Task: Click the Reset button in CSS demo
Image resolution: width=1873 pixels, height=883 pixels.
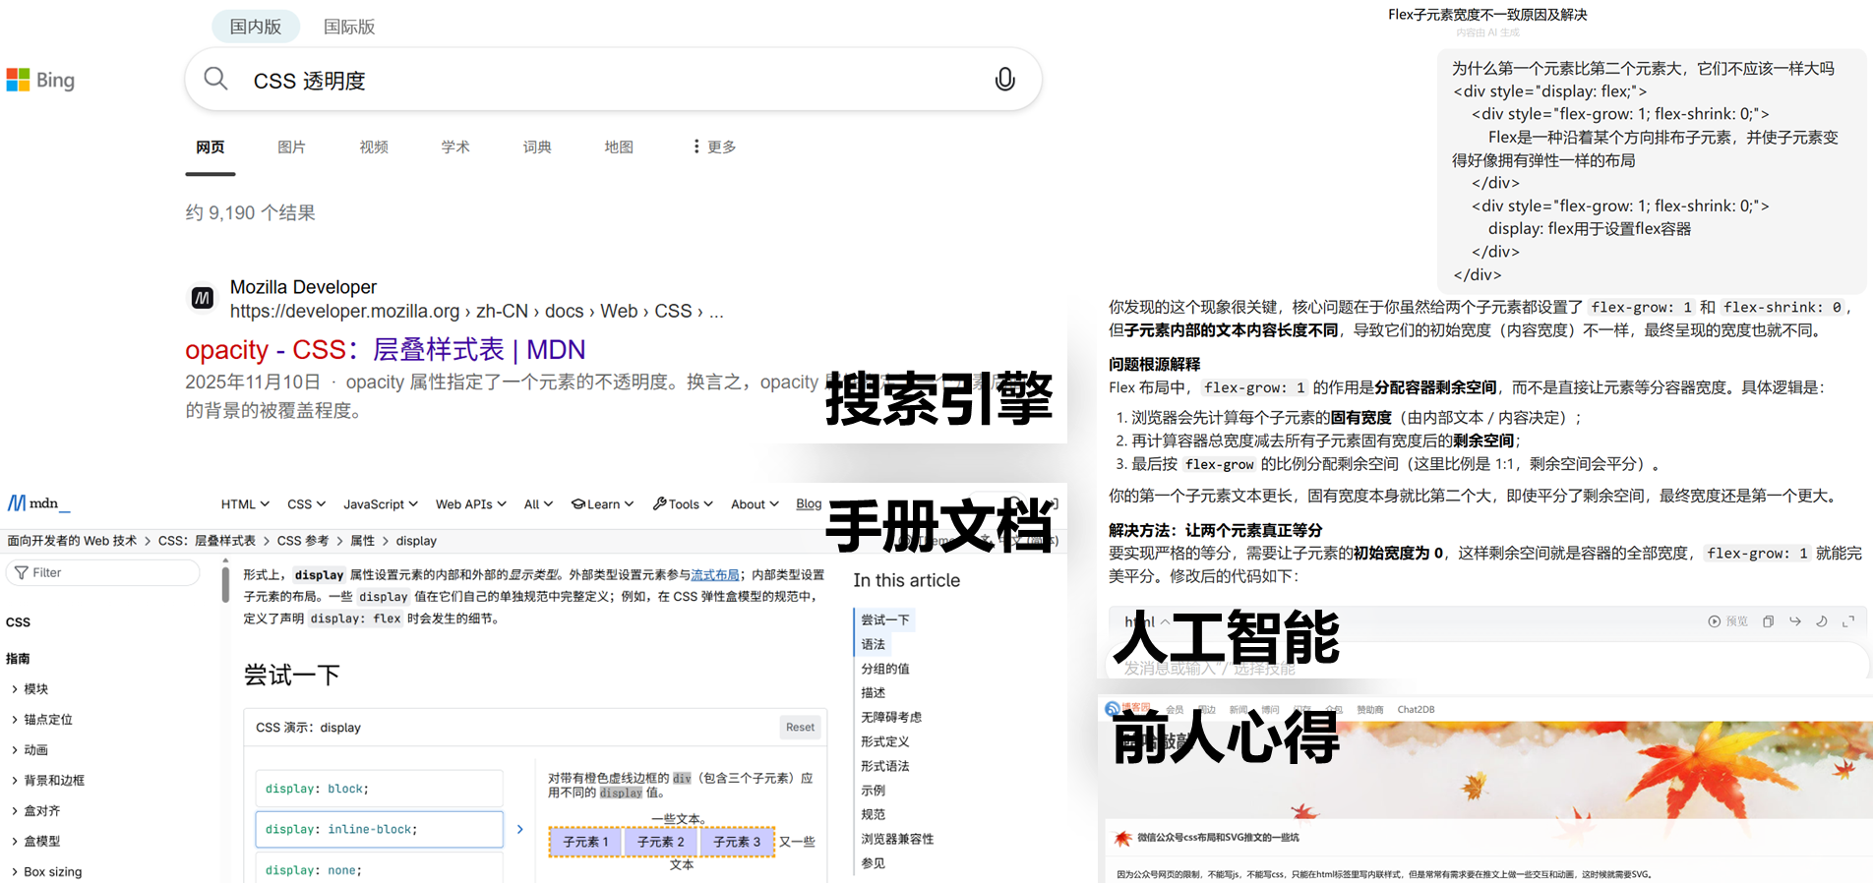Action: coord(800,728)
